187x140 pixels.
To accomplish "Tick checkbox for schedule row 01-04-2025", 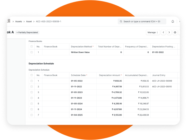I will (x=32, y=115).
